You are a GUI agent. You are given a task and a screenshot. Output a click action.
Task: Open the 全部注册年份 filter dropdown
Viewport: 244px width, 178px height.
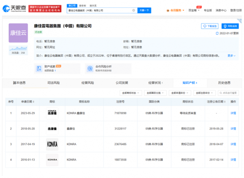point(205,93)
